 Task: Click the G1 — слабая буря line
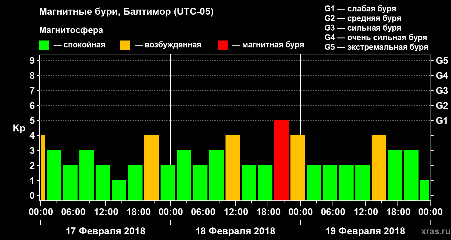(360, 8)
